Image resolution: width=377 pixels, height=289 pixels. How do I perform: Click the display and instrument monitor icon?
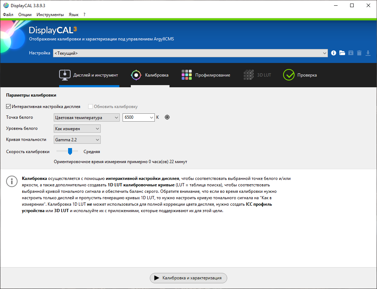pos(65,75)
